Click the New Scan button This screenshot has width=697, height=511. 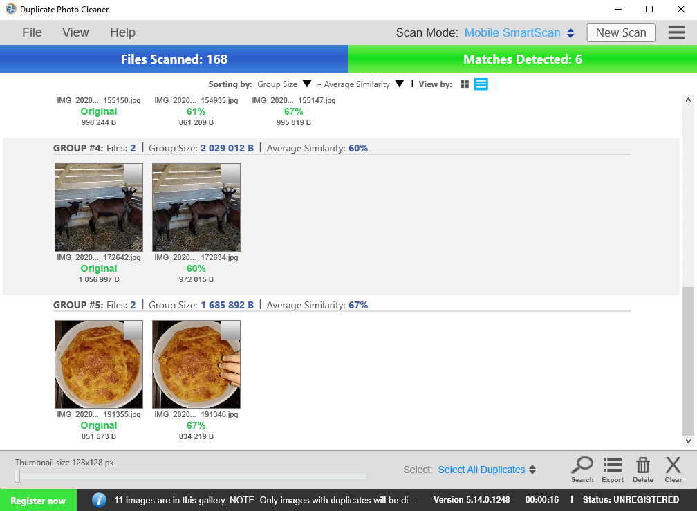[x=621, y=32]
